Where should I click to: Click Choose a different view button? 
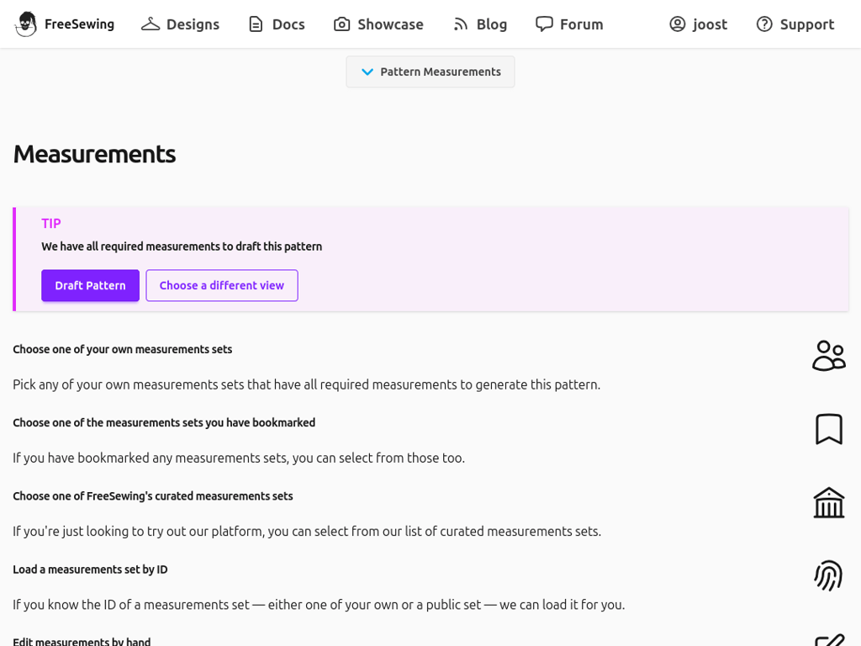coord(222,285)
